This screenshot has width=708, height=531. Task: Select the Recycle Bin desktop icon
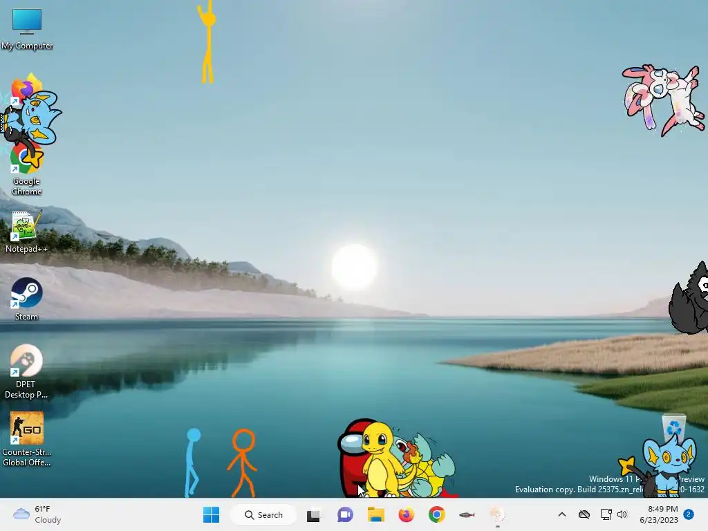[674, 427]
